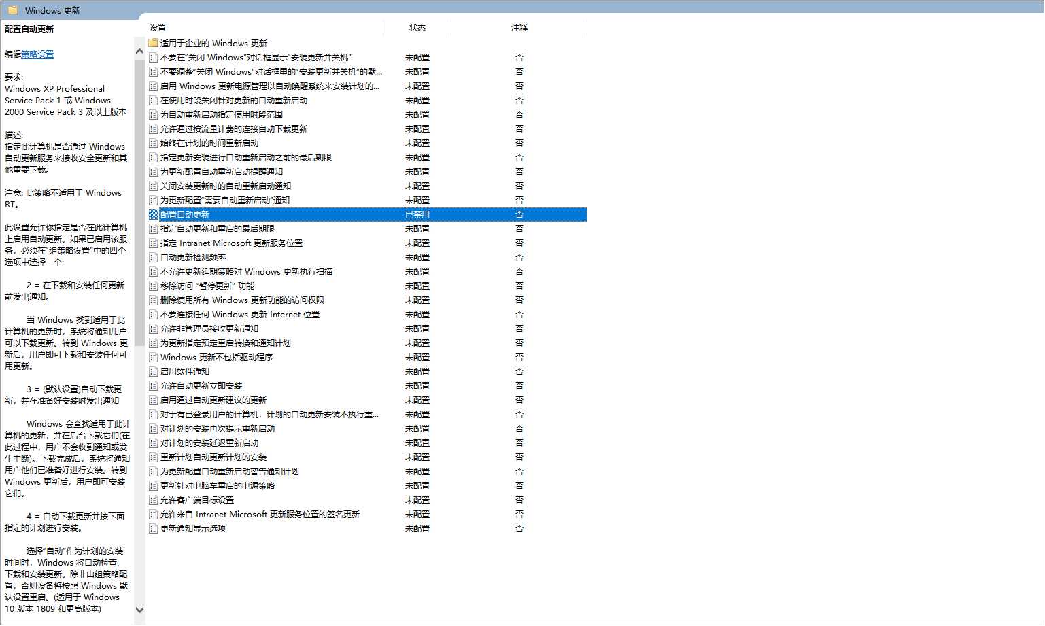Click the icon beside 对计划的安装延迟重新启动
This screenshot has height=626, width=1045.
pos(153,442)
